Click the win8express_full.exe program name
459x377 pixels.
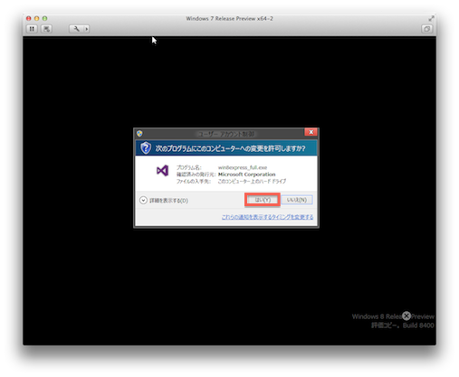(x=243, y=167)
